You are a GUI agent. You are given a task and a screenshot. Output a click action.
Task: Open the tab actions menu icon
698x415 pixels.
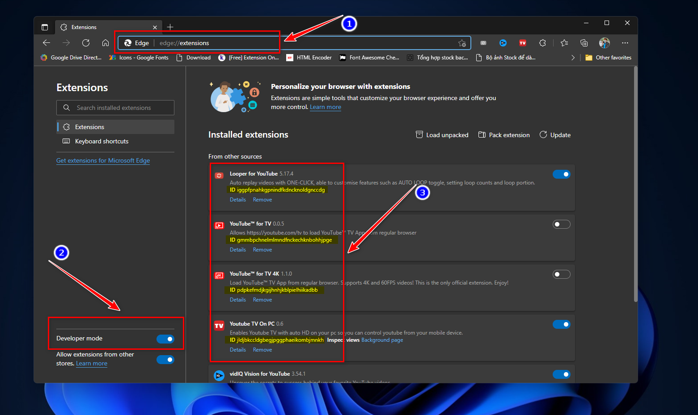pyautogui.click(x=45, y=27)
